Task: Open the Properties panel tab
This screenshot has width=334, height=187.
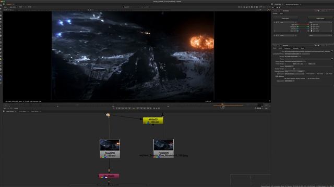Action: (278, 4)
